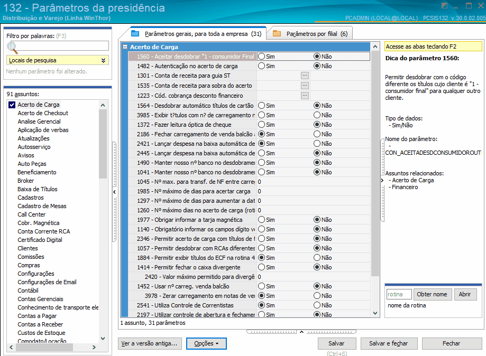Select Não for 2541 Controle de Correntistas
The width and height of the screenshot is (486, 356).
(317, 305)
